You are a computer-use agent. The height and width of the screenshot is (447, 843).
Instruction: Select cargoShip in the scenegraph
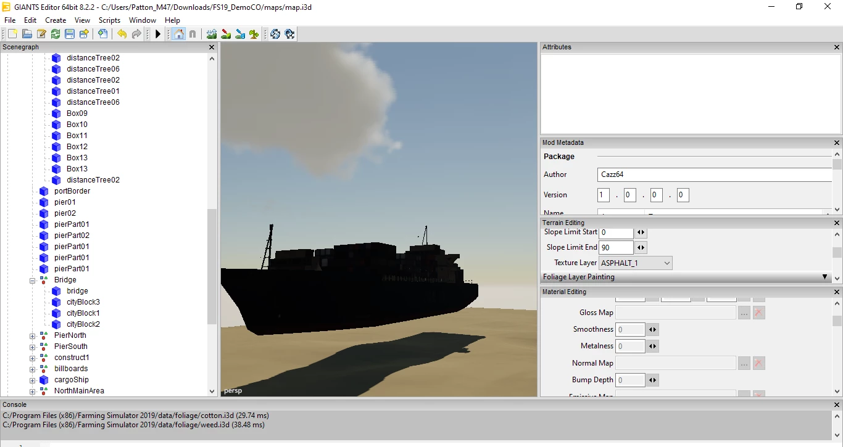71,380
